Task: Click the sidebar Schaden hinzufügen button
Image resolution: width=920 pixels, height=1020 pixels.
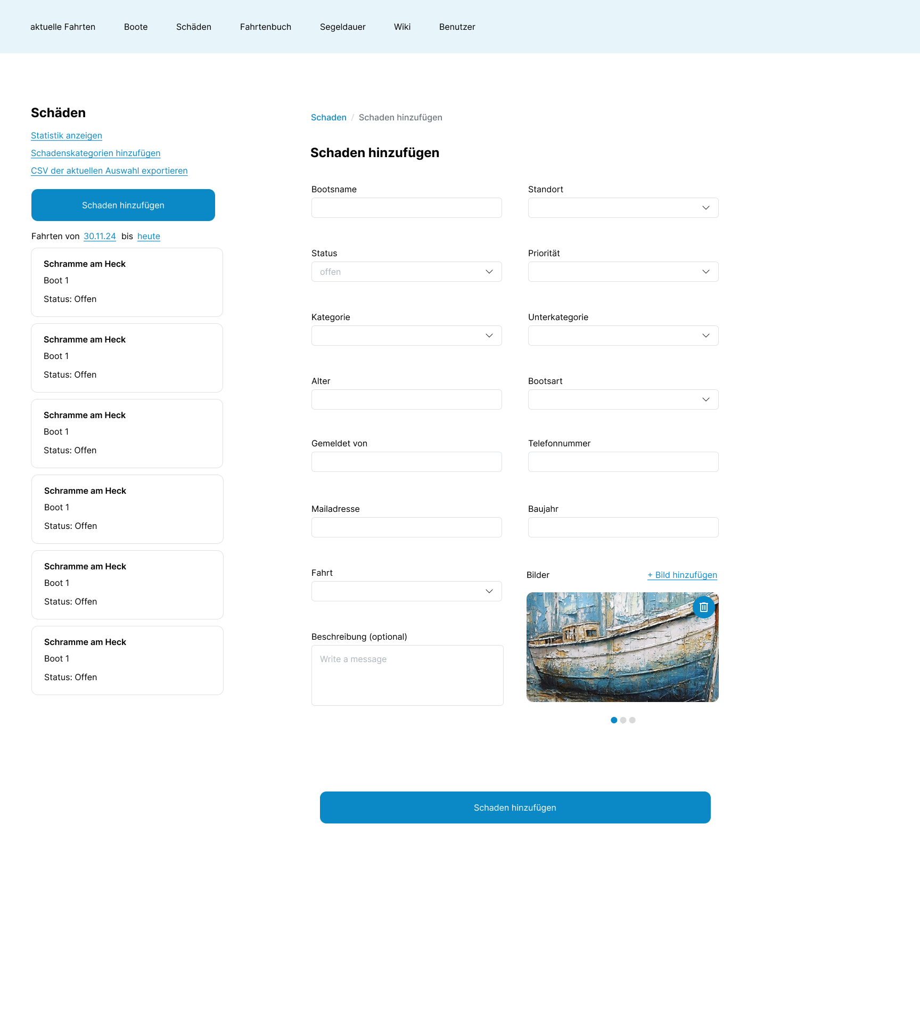Action: click(123, 205)
